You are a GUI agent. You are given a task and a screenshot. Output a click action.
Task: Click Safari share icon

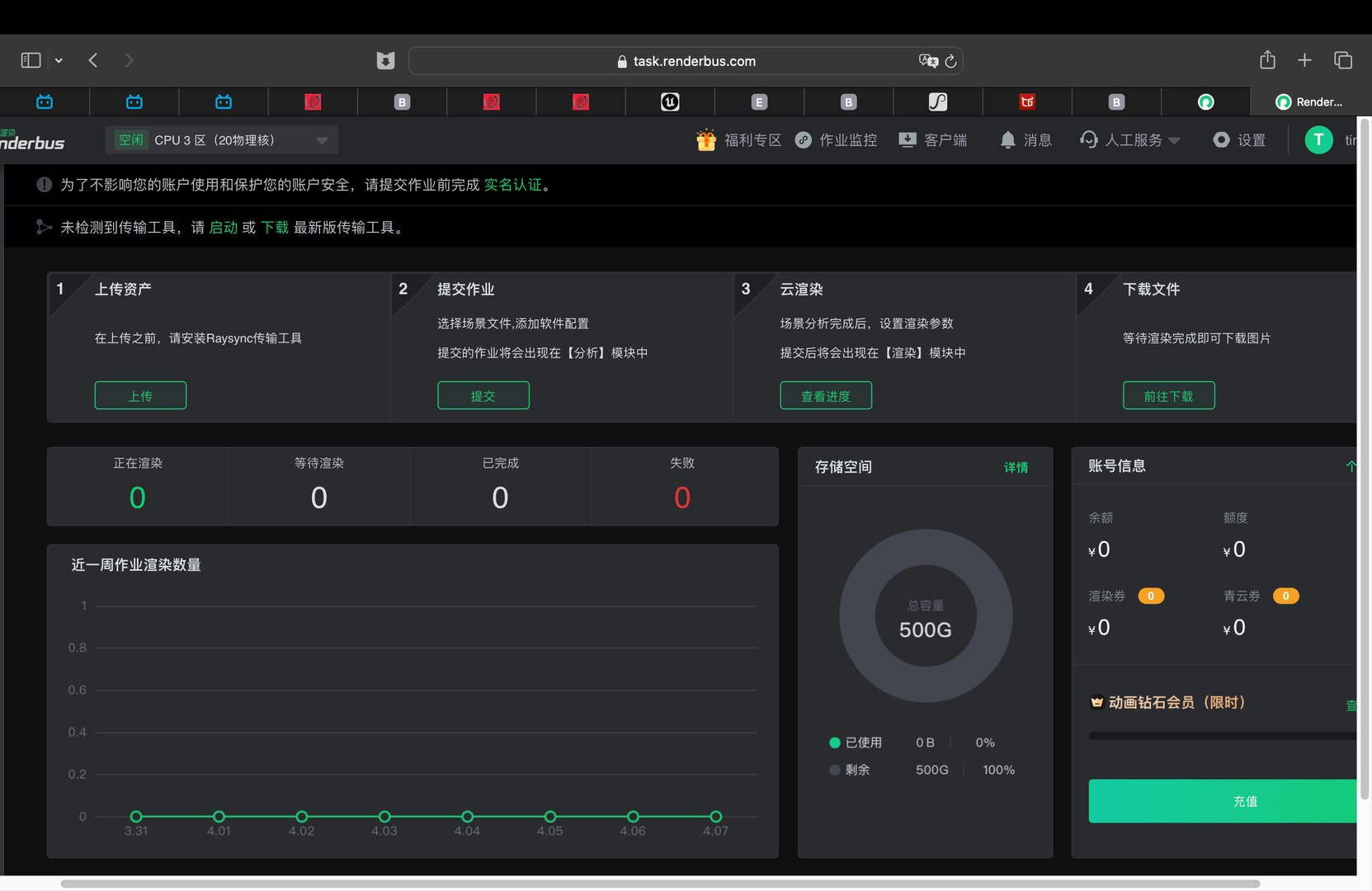(x=1268, y=60)
